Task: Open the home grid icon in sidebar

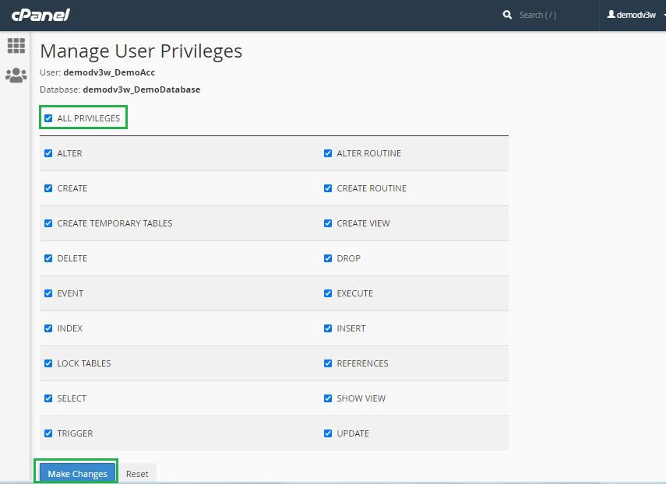Action: click(x=16, y=46)
